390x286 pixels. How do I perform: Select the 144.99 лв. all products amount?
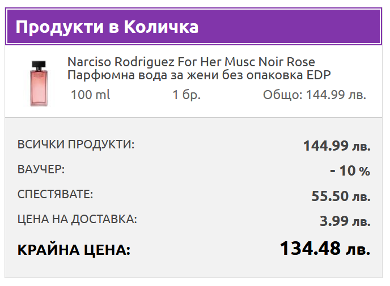[x=336, y=146]
